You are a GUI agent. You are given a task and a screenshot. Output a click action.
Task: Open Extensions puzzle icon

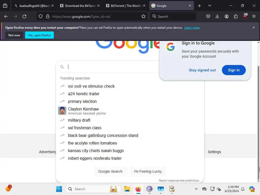(x=236, y=17)
